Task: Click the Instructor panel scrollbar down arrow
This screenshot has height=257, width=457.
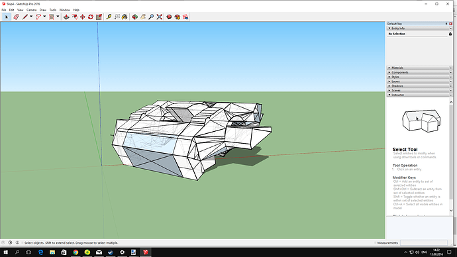Action: coord(451,211)
